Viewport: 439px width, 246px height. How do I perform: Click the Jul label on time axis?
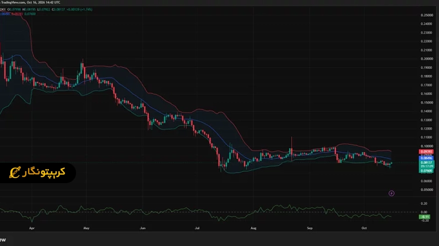[197, 228]
